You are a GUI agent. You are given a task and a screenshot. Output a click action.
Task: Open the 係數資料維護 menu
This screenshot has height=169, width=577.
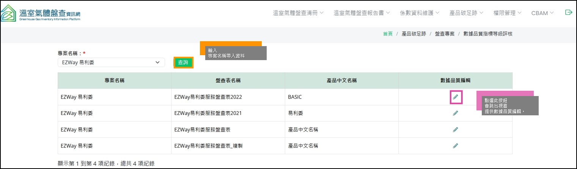pyautogui.click(x=419, y=13)
